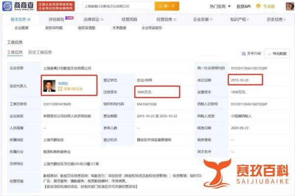Open the 数据API link
The image size is (295, 196).
[x=243, y=6]
